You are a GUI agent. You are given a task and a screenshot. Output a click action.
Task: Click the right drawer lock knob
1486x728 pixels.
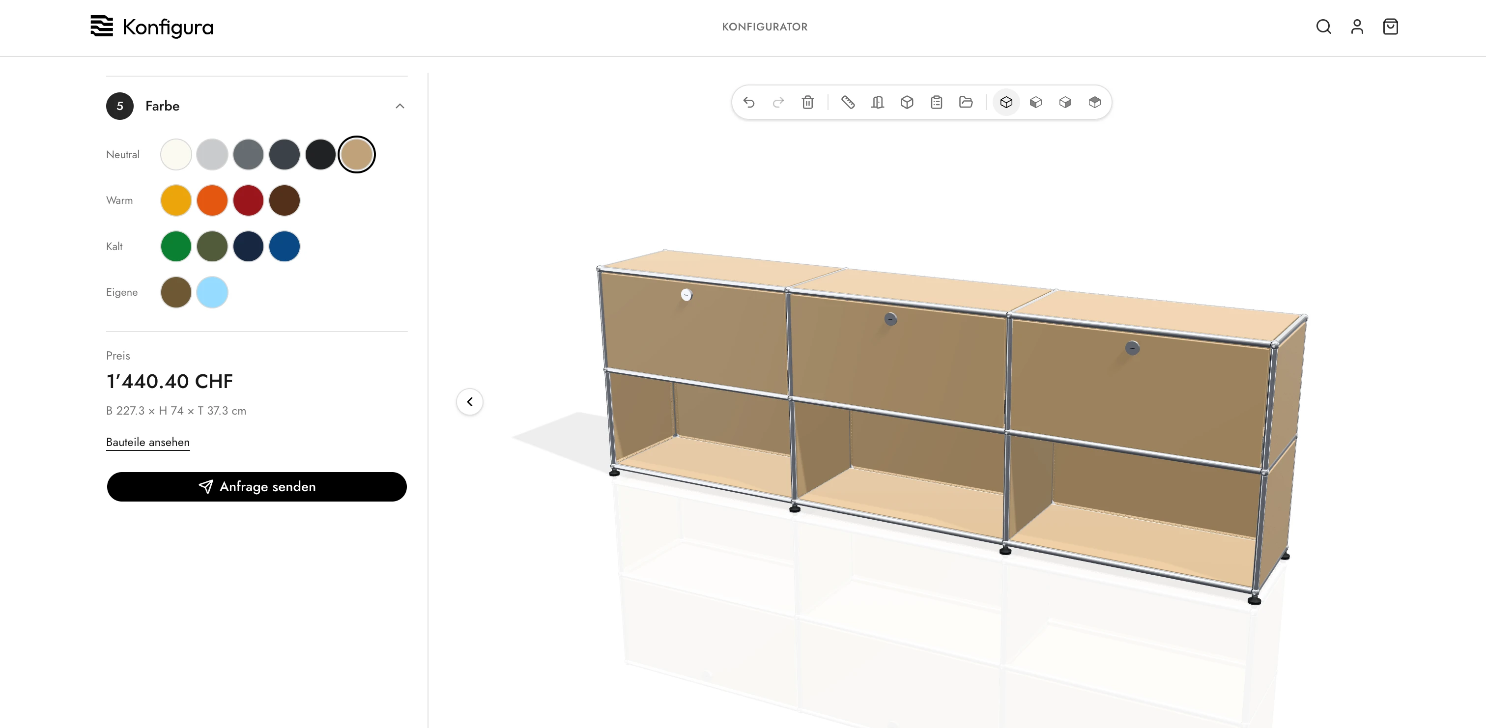(1132, 348)
